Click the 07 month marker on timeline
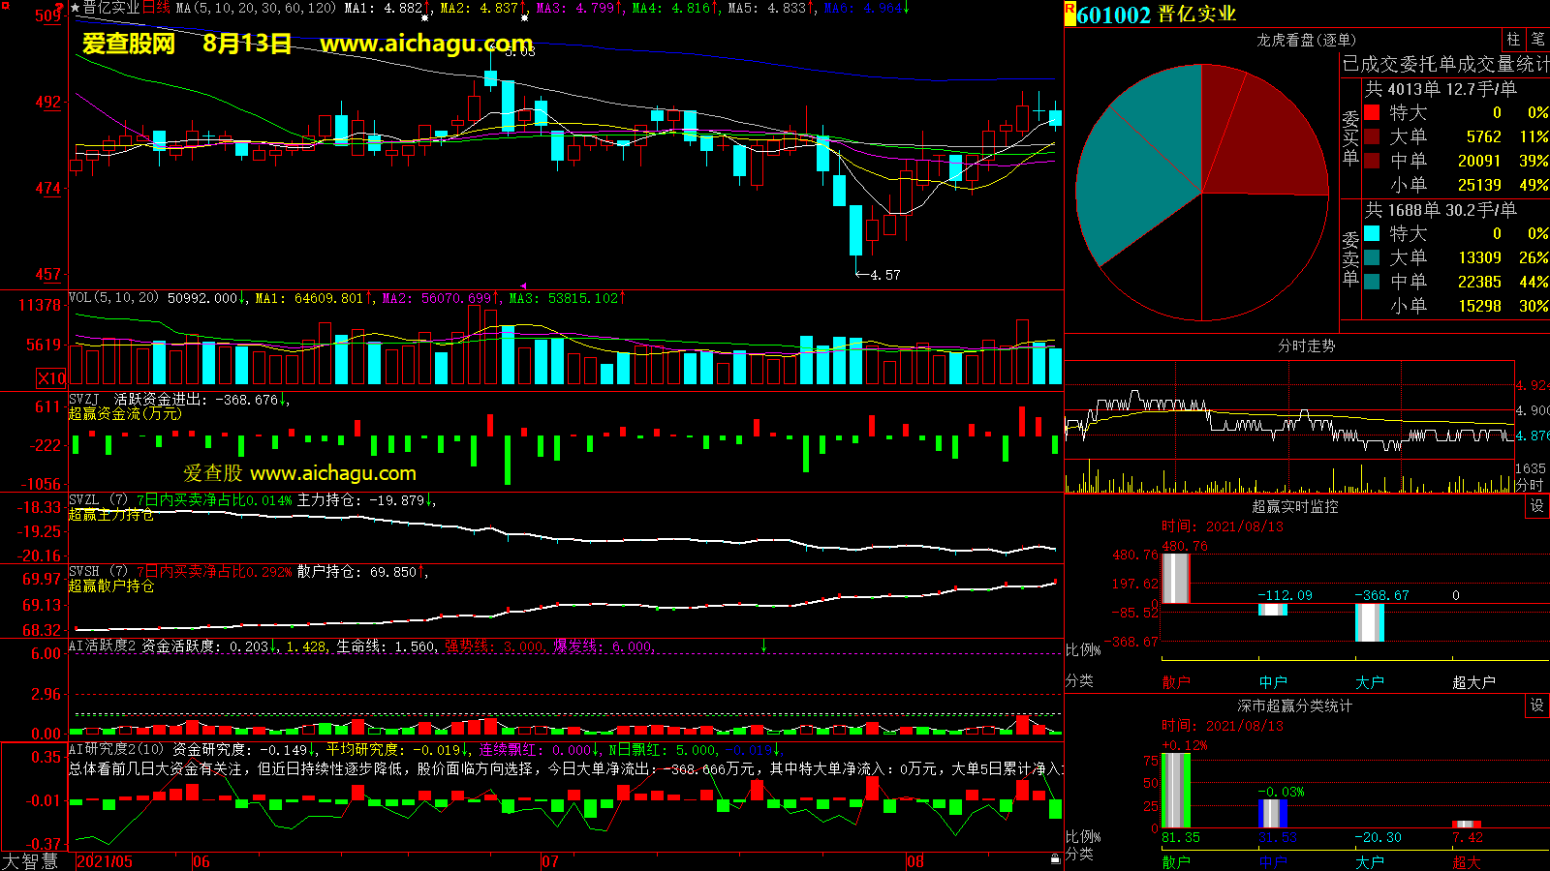 [549, 861]
